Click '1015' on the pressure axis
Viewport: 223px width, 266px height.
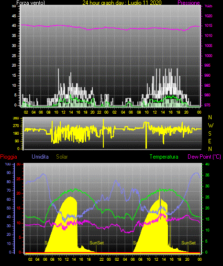tap(209, 25)
